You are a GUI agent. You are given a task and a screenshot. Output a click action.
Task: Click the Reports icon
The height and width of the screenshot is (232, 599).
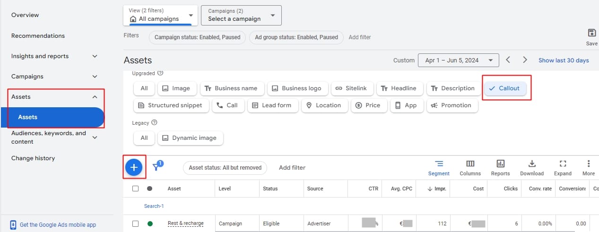pyautogui.click(x=500, y=167)
